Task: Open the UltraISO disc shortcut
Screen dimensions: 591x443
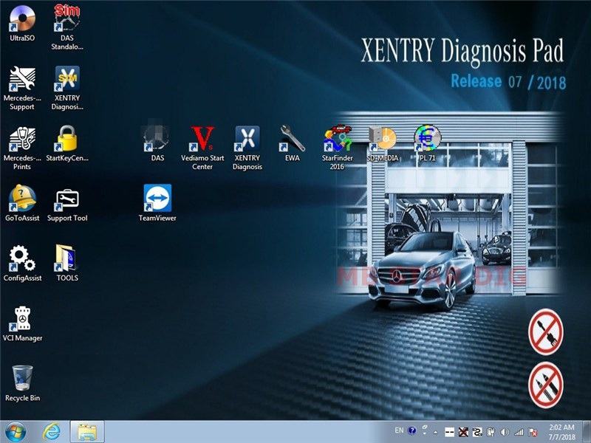Action: coord(22,18)
